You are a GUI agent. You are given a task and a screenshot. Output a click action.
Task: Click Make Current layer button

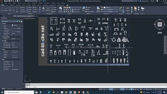tap(76, 10)
